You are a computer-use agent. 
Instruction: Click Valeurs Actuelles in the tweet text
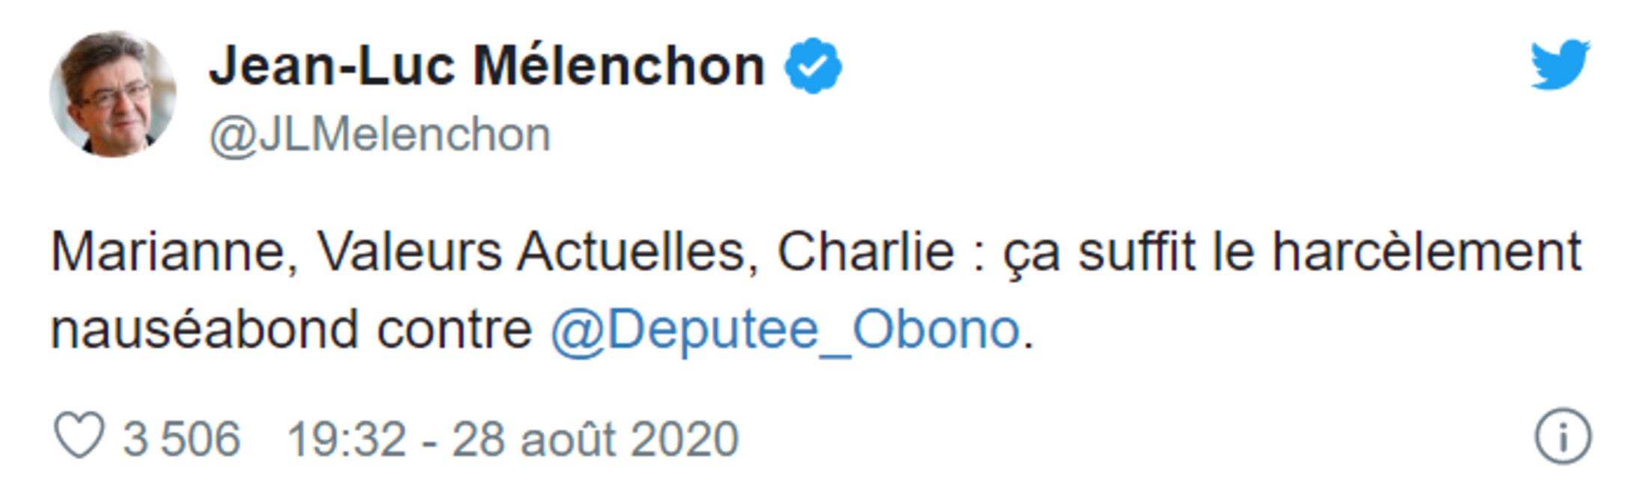[x=531, y=252]
